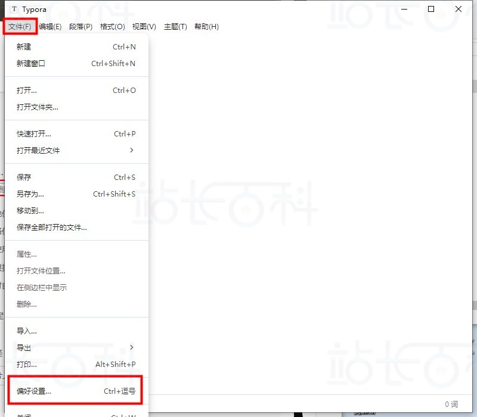477x417 pixels.
Task: Maximize the Typora window
Action: click(431, 9)
